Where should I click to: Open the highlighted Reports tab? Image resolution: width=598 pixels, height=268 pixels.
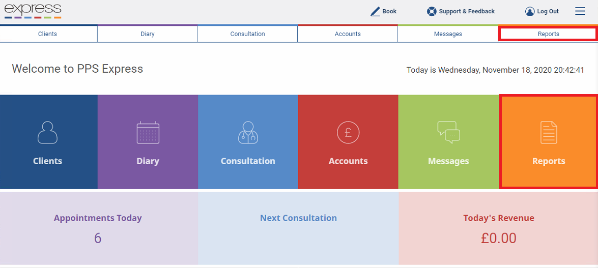[x=548, y=34]
